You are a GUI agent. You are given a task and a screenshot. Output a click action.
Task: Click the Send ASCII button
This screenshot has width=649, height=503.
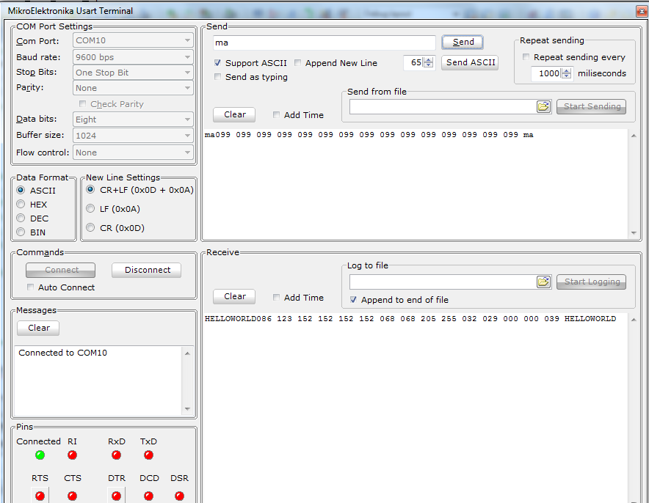pos(470,62)
